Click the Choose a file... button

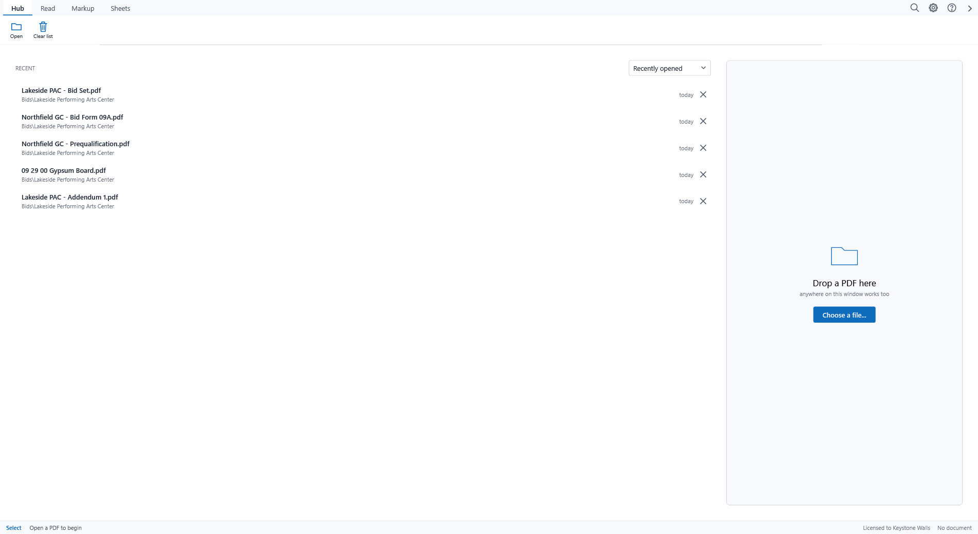pyautogui.click(x=844, y=315)
